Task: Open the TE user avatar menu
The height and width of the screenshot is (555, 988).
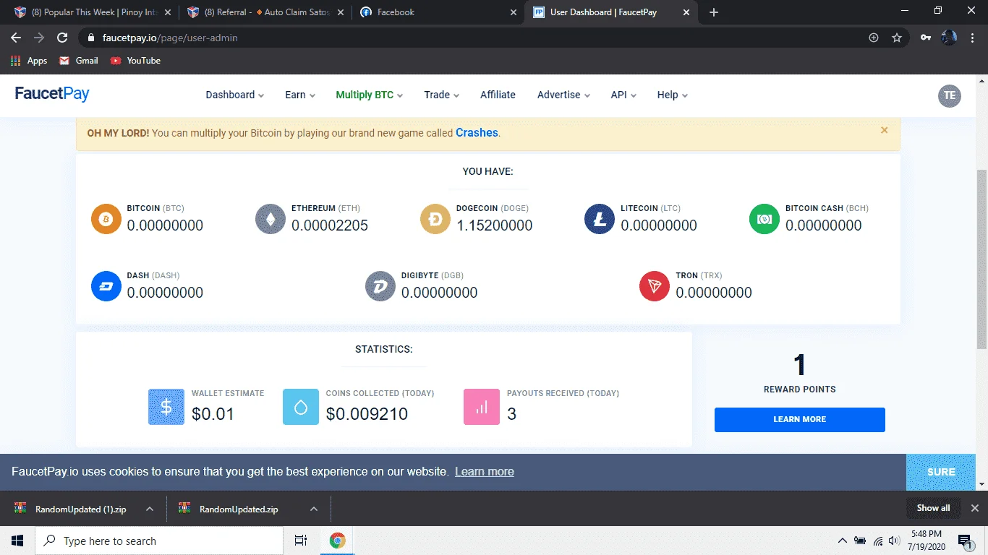Action: (950, 95)
